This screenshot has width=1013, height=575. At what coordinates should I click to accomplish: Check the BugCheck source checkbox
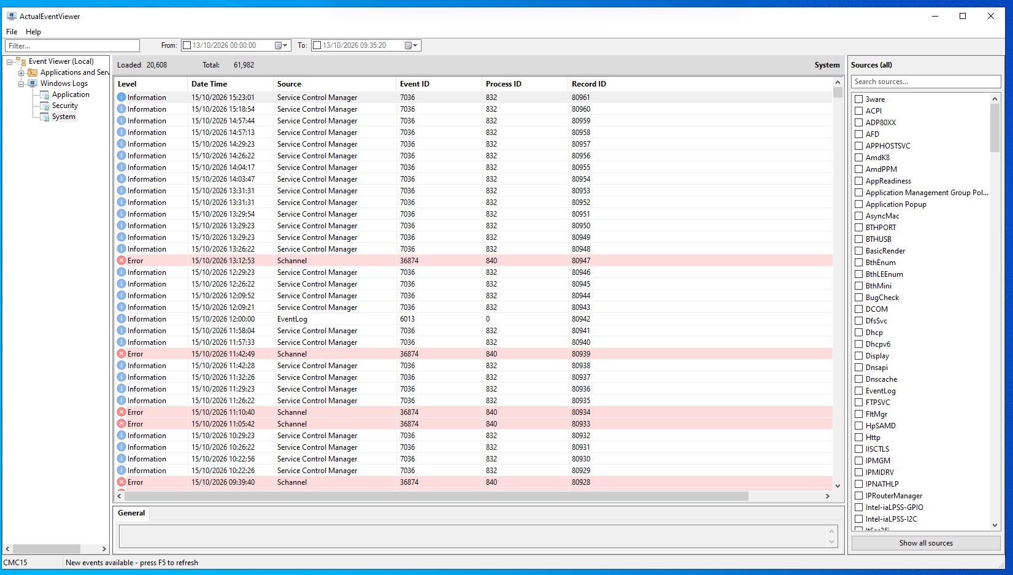coord(859,298)
